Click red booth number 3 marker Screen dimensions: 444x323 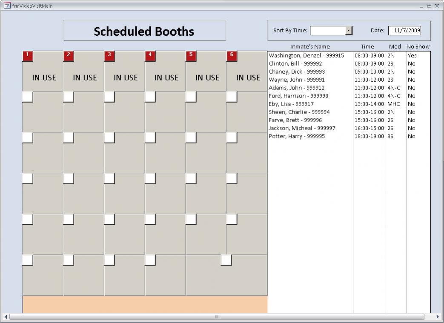click(x=109, y=56)
